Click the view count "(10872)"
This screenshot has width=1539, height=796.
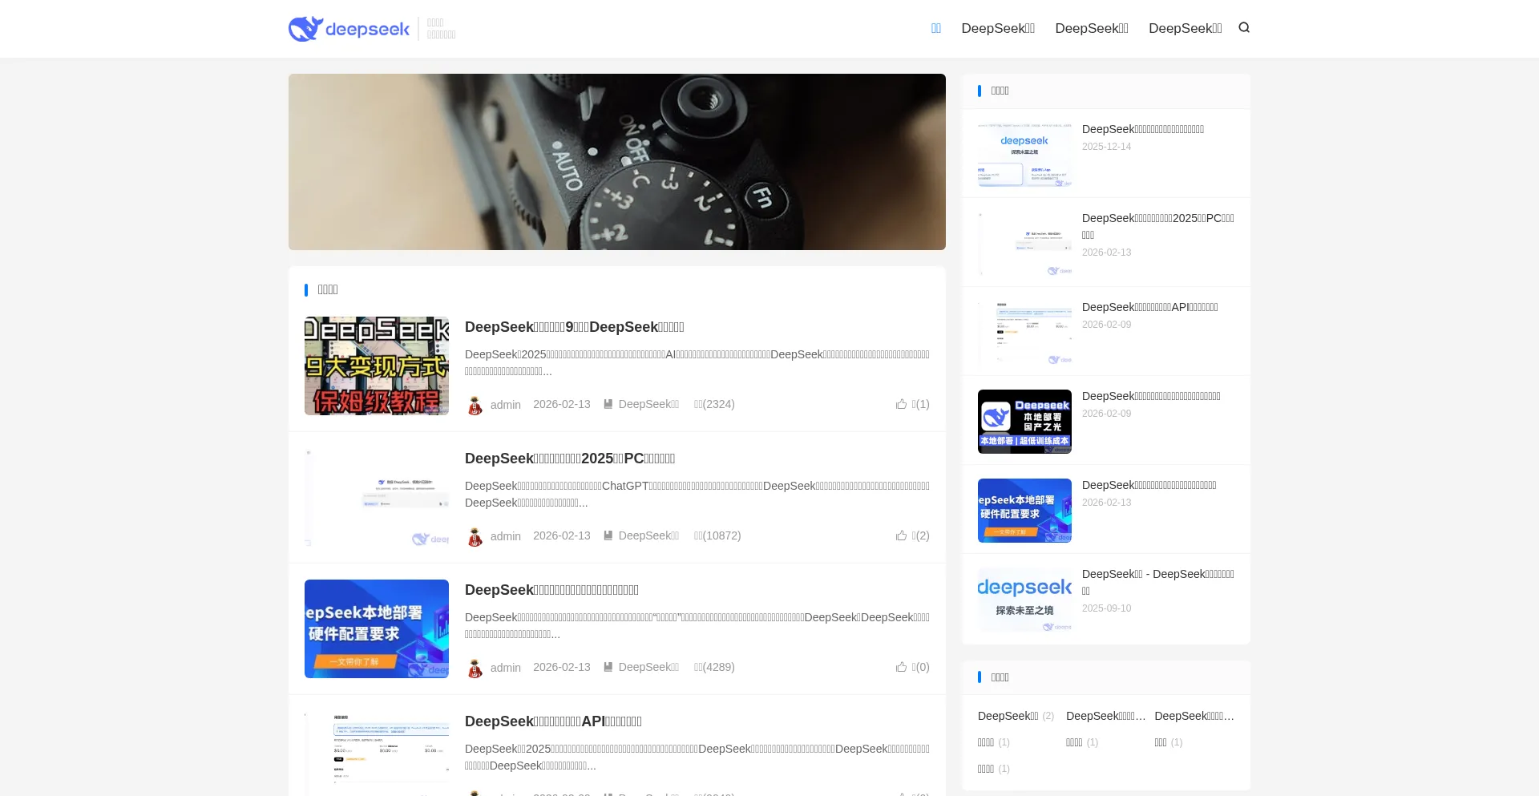[717, 535]
